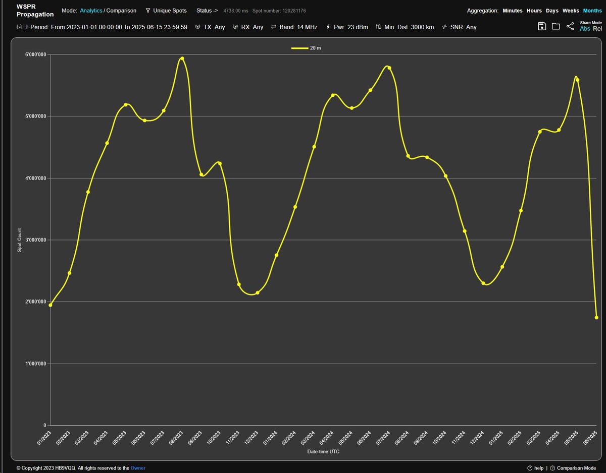606x473 pixels.
Task: Click the save (floppy disk) icon
Action: [x=542, y=26]
